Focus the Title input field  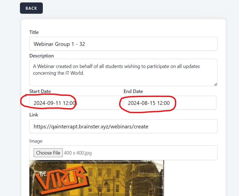[123, 44]
